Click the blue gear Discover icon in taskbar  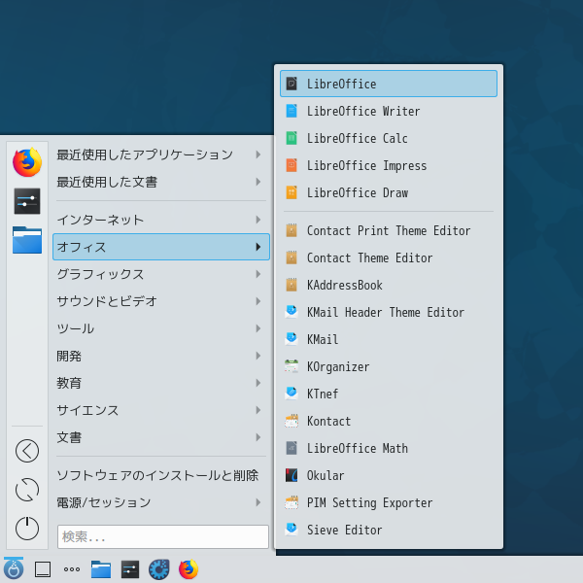click(x=159, y=569)
